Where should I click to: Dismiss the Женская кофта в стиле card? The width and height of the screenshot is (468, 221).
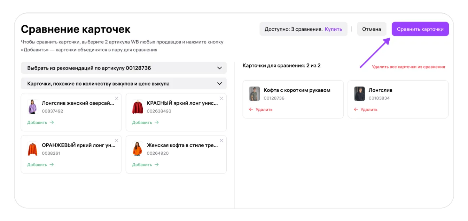221,140
